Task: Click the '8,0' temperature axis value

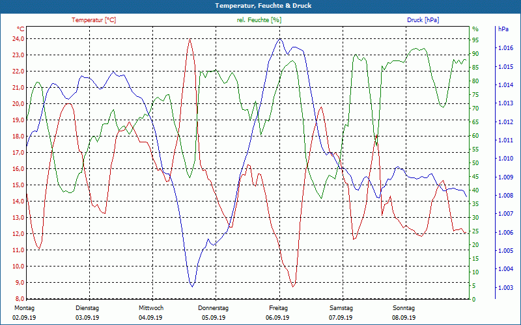Action: pos(20,299)
